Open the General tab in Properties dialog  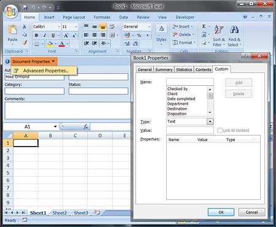point(145,69)
